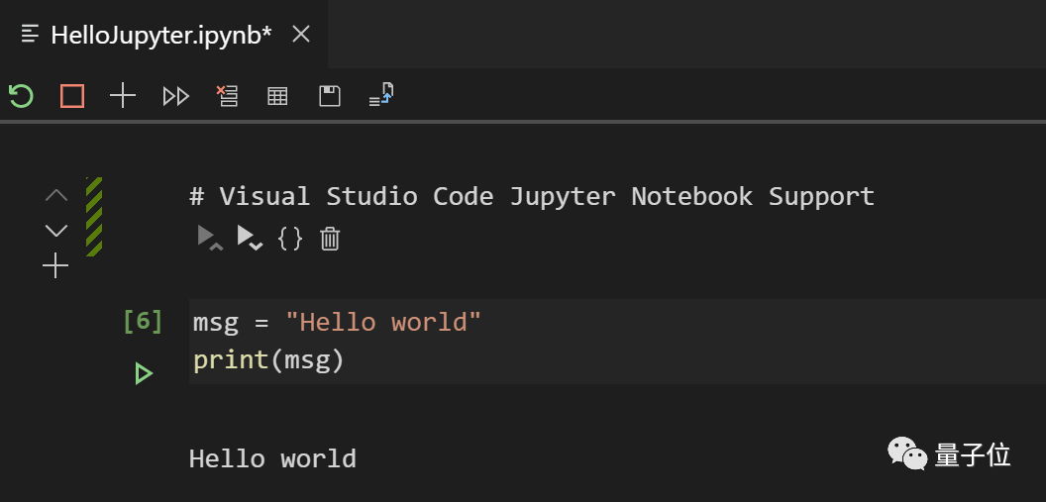The width and height of the screenshot is (1046, 502).
Task: Save the notebook with the disk icon
Action: (330, 96)
